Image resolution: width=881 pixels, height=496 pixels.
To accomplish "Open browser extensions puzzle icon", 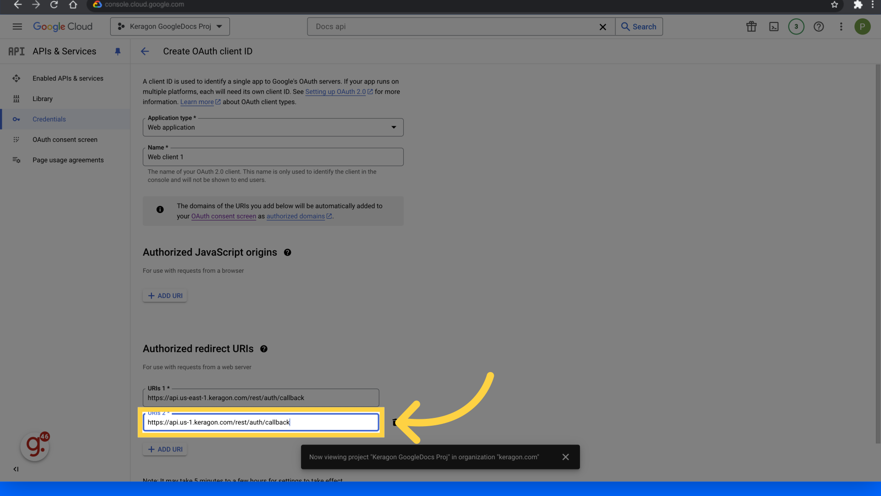I will pos(858,5).
